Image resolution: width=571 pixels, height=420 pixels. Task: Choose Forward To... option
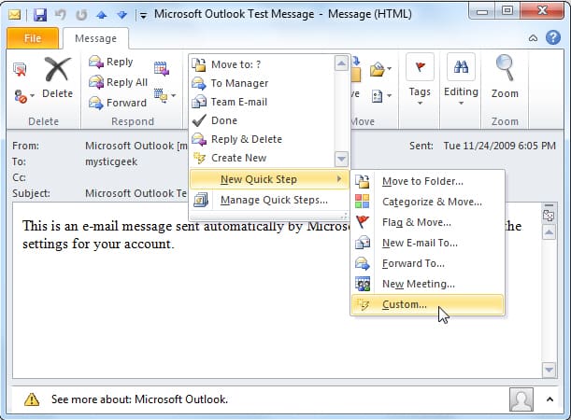427,263
